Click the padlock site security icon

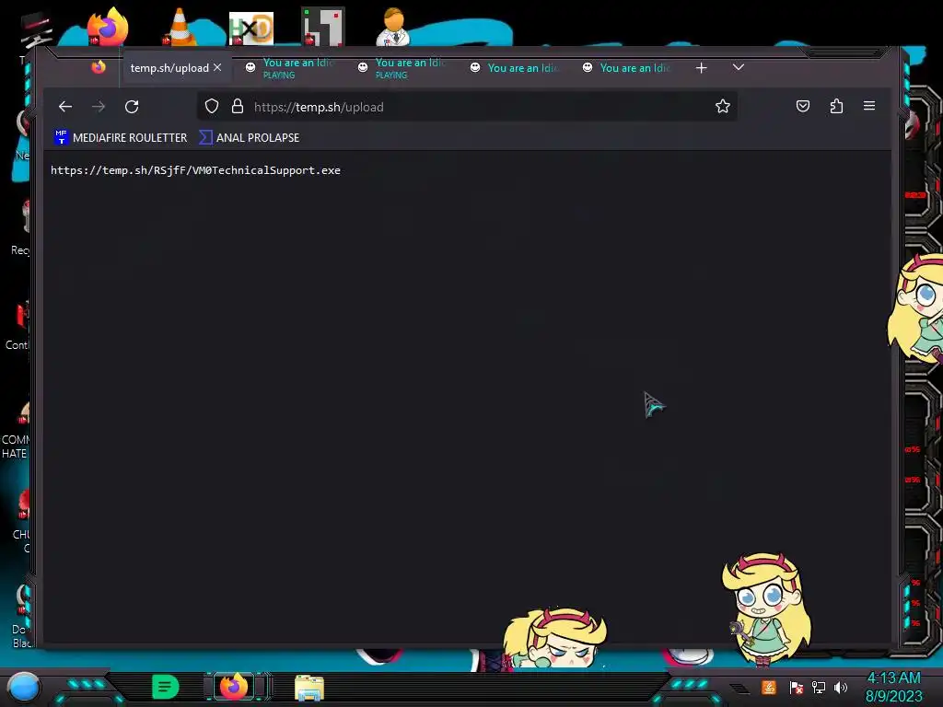(x=238, y=107)
